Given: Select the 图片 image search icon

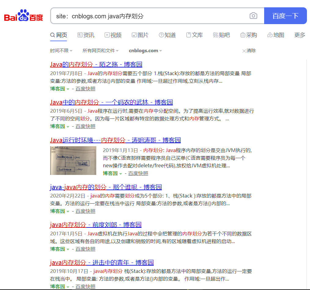Looking at the screenshot, I should coord(134,35).
